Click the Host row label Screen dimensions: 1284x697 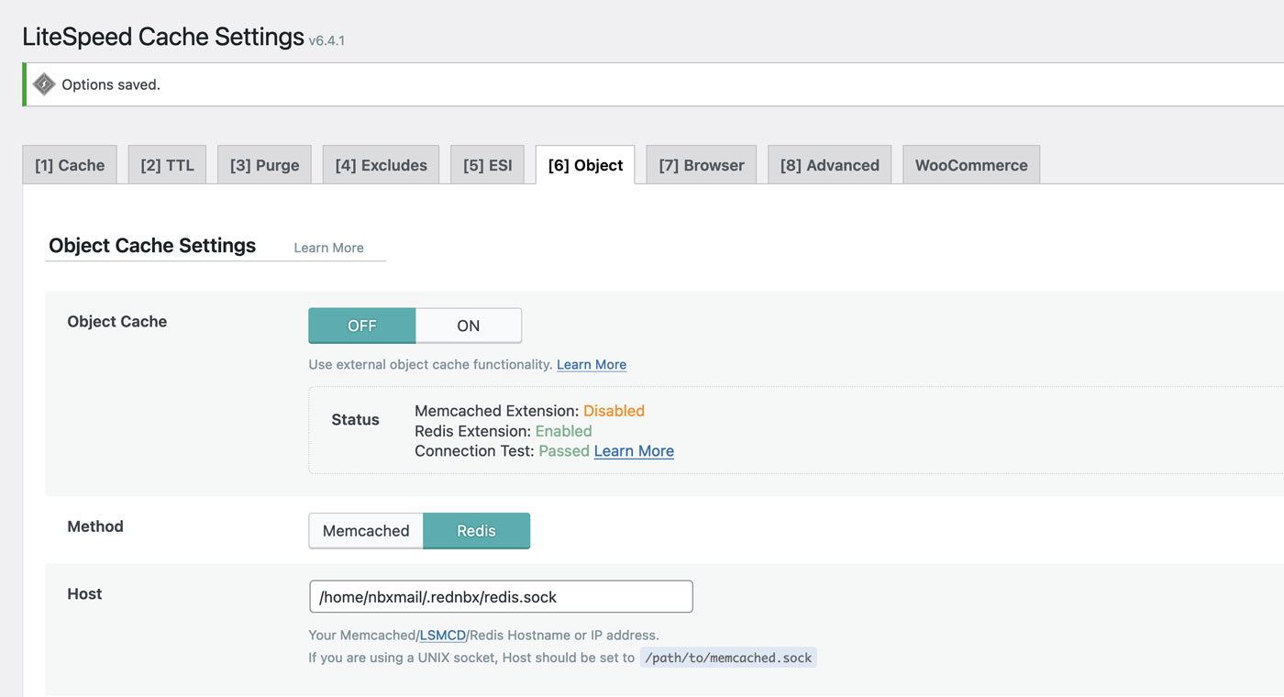point(84,594)
